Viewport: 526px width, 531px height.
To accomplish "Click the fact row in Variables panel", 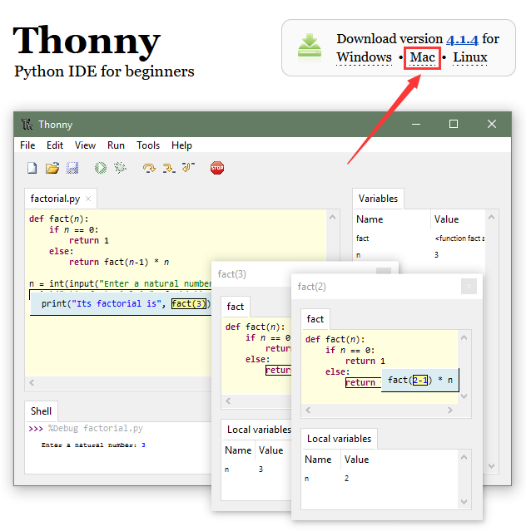I will pos(419,238).
